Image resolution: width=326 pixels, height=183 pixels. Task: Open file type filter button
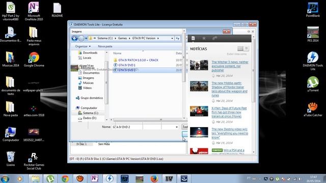tap(185, 127)
